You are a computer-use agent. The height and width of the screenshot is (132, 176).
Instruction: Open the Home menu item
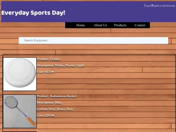tap(81, 25)
